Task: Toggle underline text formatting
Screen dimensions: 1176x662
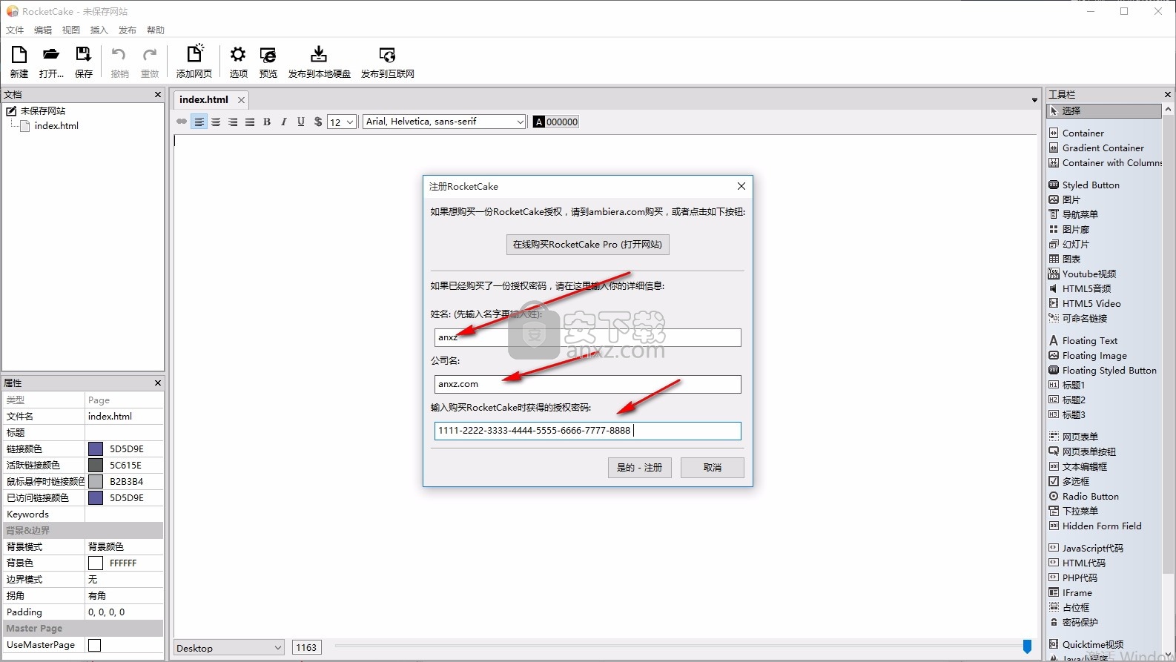Action: point(301,122)
